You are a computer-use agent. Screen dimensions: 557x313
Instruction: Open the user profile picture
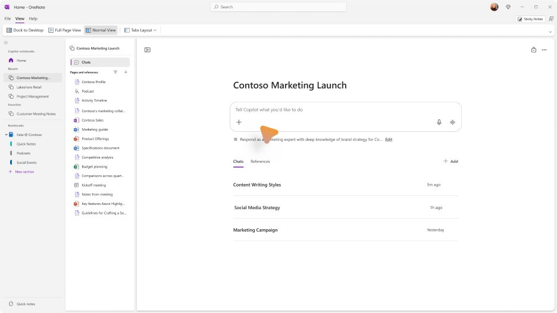494,7
